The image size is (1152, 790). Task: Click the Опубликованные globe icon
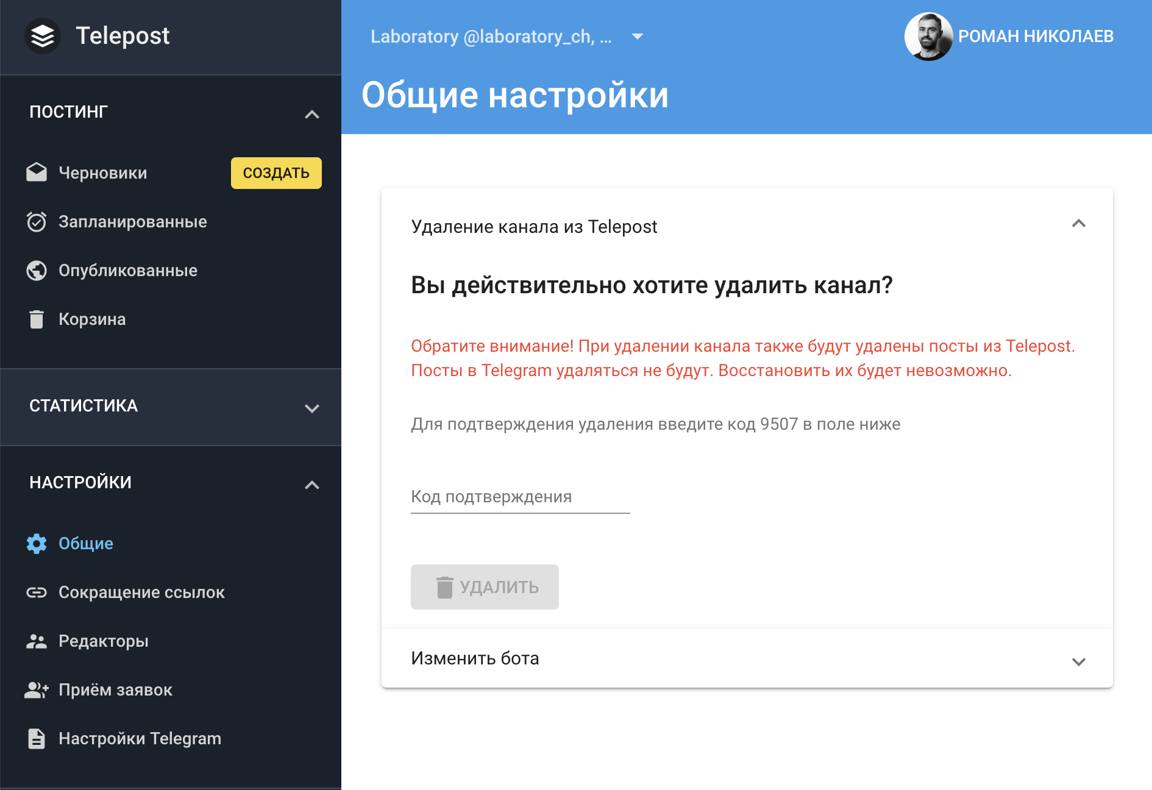(x=37, y=270)
